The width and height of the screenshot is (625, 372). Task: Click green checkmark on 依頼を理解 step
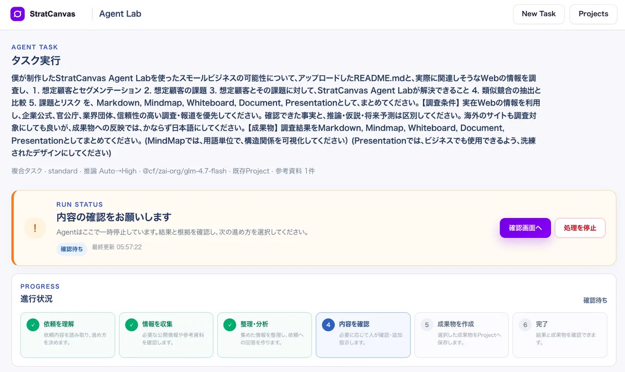click(x=33, y=325)
